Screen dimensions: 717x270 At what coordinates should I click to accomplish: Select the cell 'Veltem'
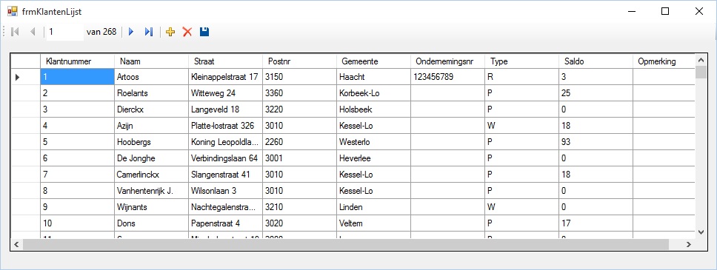coord(373,224)
